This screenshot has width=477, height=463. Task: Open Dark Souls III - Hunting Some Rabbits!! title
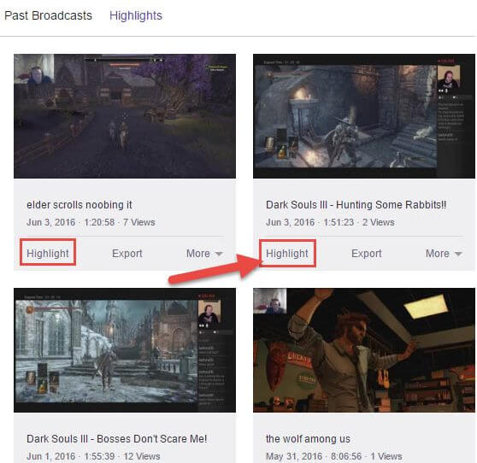click(356, 205)
